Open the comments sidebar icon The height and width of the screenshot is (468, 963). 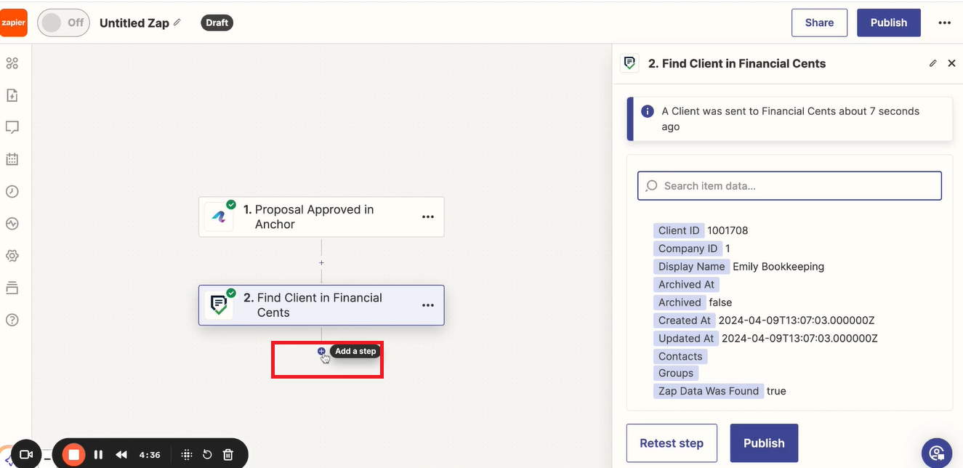[12, 127]
